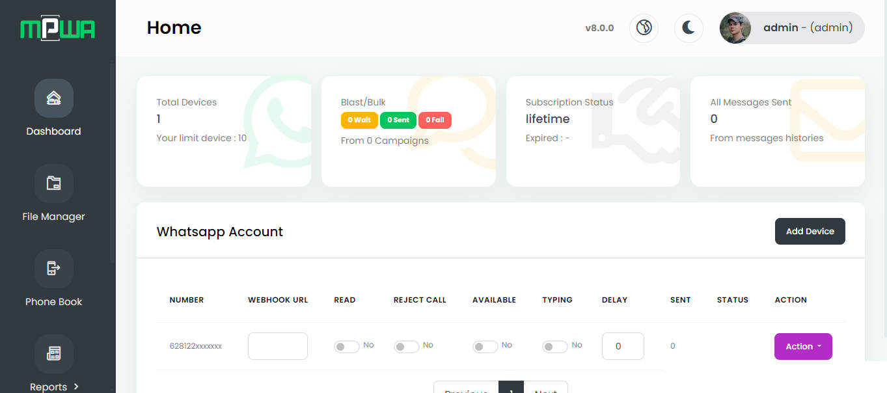
Task: Expand Reports submenu chevron
Action: pos(76,386)
